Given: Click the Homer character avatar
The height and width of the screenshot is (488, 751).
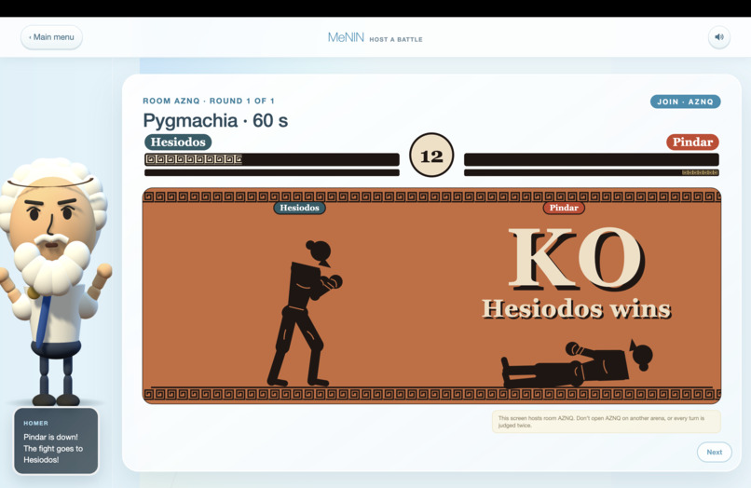Looking at the screenshot, I should pos(55,282).
